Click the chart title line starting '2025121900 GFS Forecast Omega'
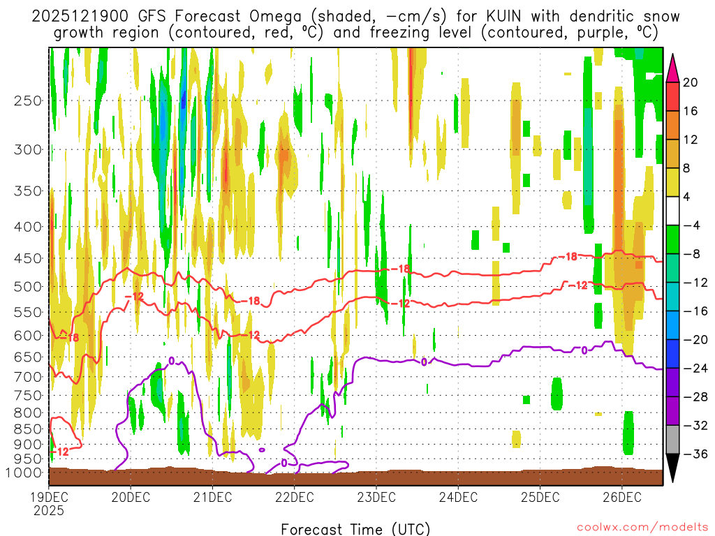This screenshot has width=715, height=536. point(355,17)
